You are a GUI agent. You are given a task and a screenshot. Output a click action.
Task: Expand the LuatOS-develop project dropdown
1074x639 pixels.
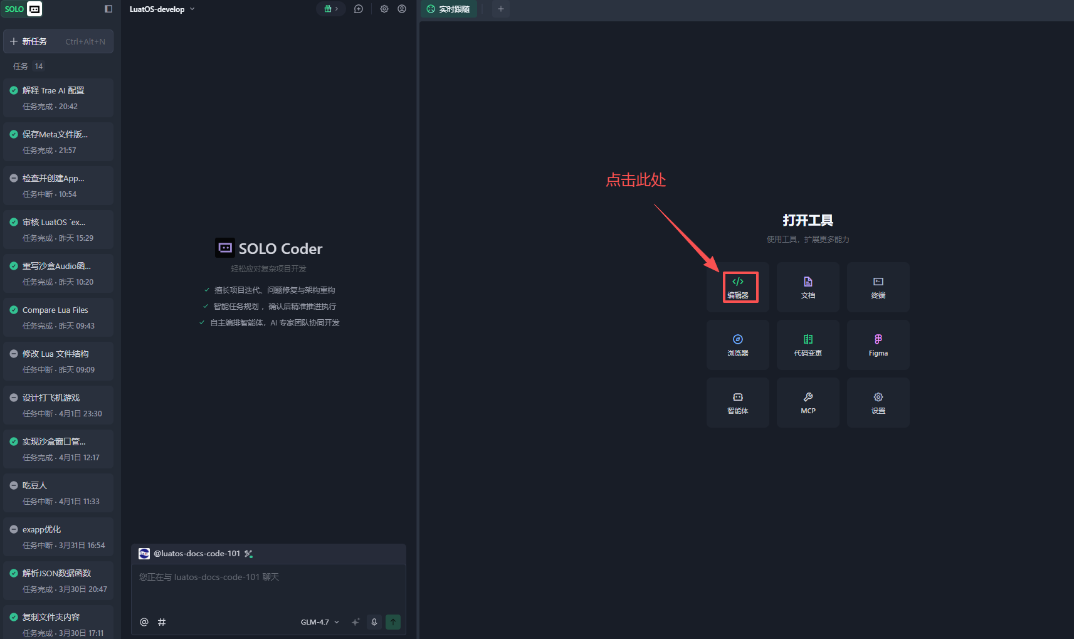(x=162, y=9)
